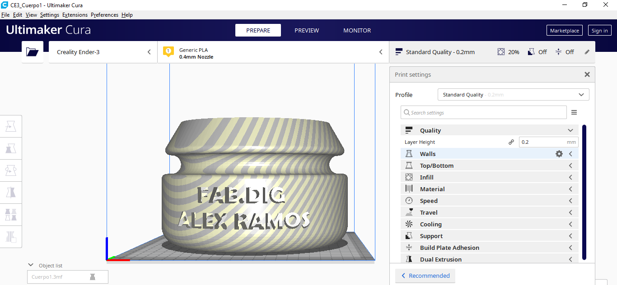Click the Cooling fan category icon
Viewport: 617px width, 285px height.
tap(409, 224)
